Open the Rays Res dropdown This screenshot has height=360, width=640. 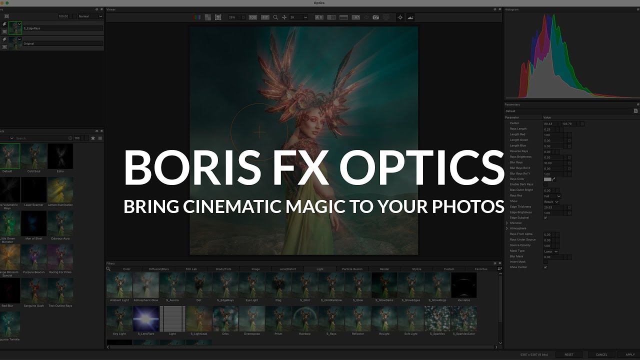click(552, 196)
